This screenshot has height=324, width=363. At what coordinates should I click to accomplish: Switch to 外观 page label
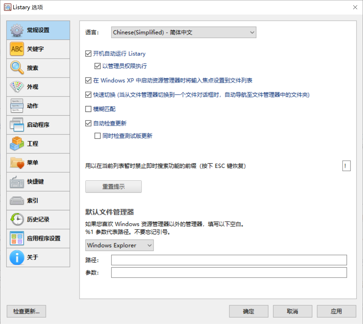pos(32,87)
